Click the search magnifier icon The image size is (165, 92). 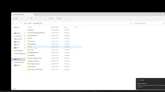[x=163, y=23]
